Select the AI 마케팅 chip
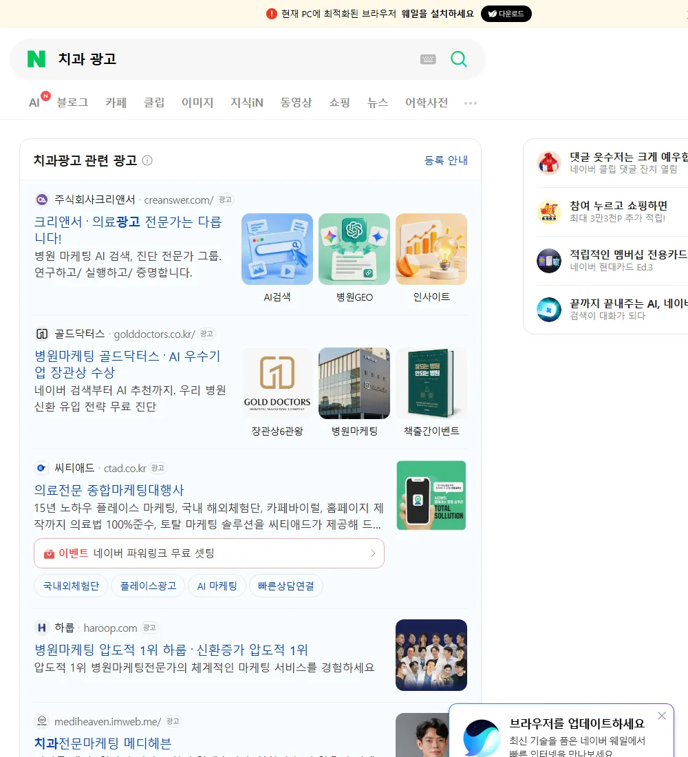 (x=217, y=586)
